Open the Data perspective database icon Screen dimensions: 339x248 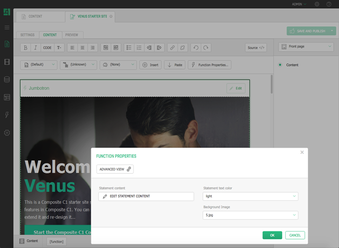coord(7,80)
